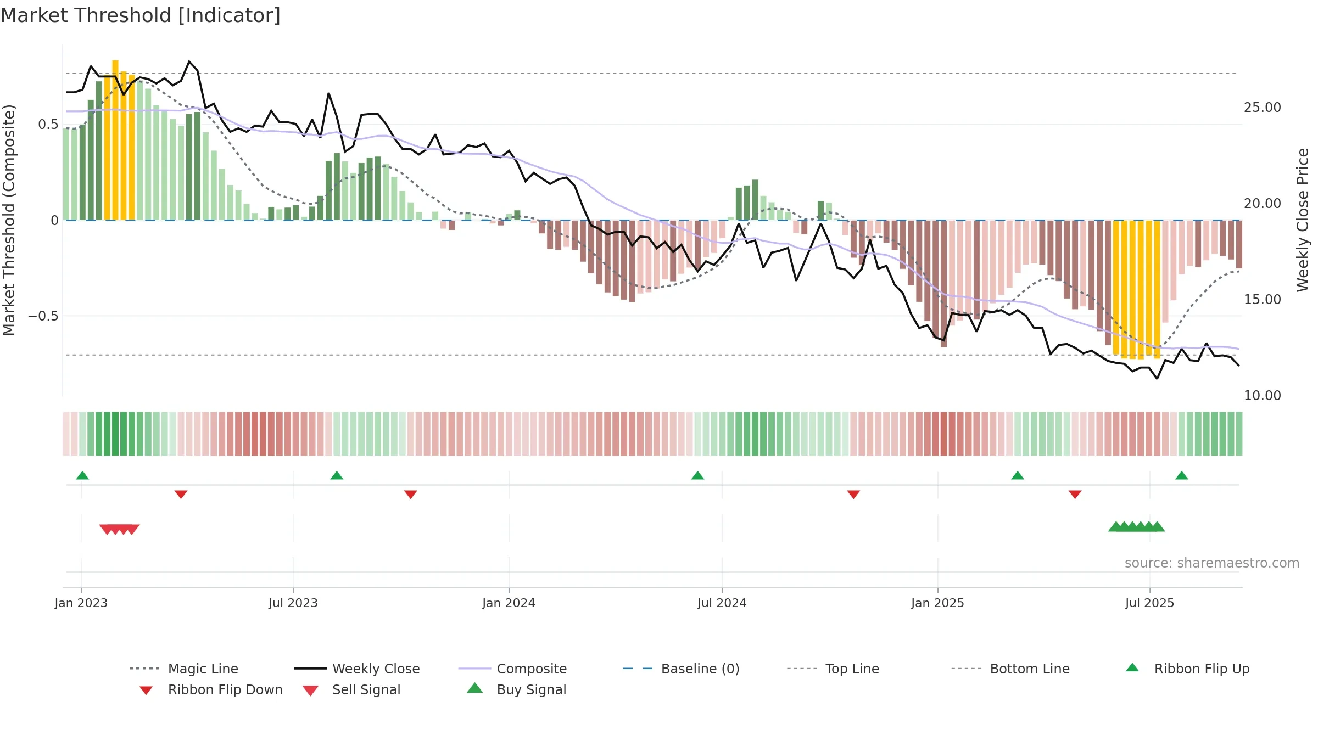The width and height of the screenshot is (1318, 741).
Task: Click the Ribbon Flip Up marker in early 2025
Action: point(1018,475)
